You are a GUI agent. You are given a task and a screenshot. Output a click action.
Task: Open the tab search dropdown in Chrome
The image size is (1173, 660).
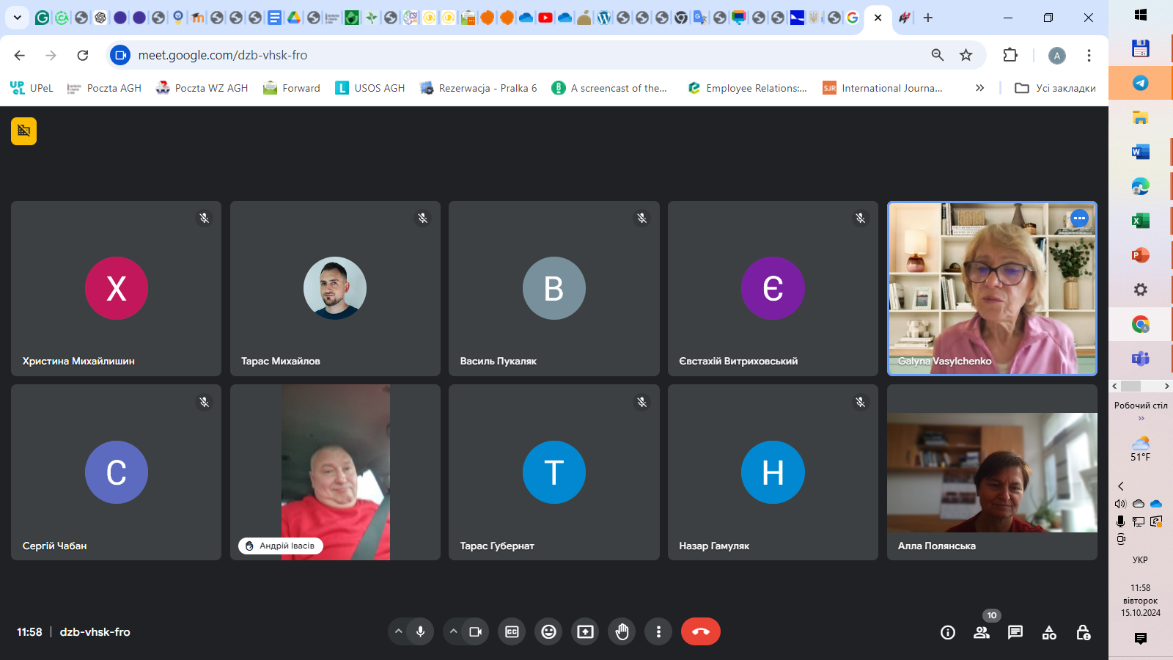coord(17,18)
